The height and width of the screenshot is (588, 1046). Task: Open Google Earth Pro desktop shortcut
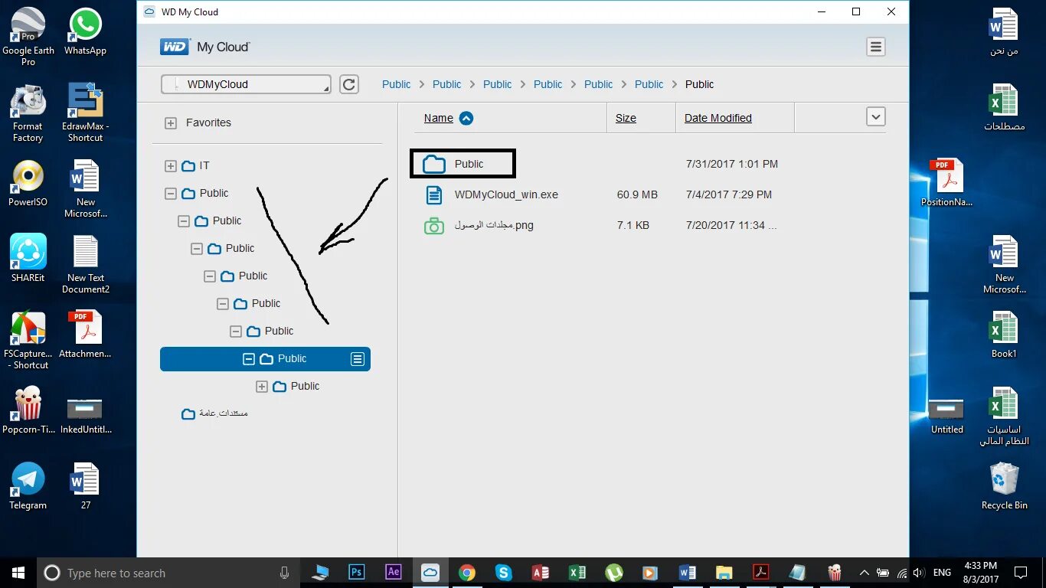[28, 37]
